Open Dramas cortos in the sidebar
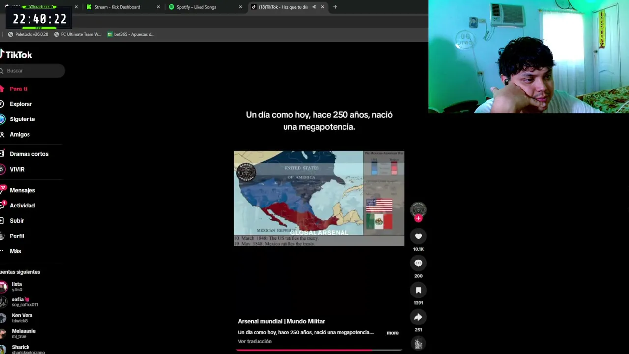 click(29, 154)
